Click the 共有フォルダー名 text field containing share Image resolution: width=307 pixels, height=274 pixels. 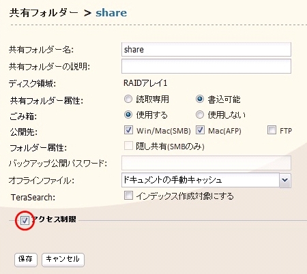(x=206, y=49)
